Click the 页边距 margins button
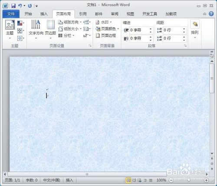Screen dimensions: 217x186 click(x=50, y=30)
